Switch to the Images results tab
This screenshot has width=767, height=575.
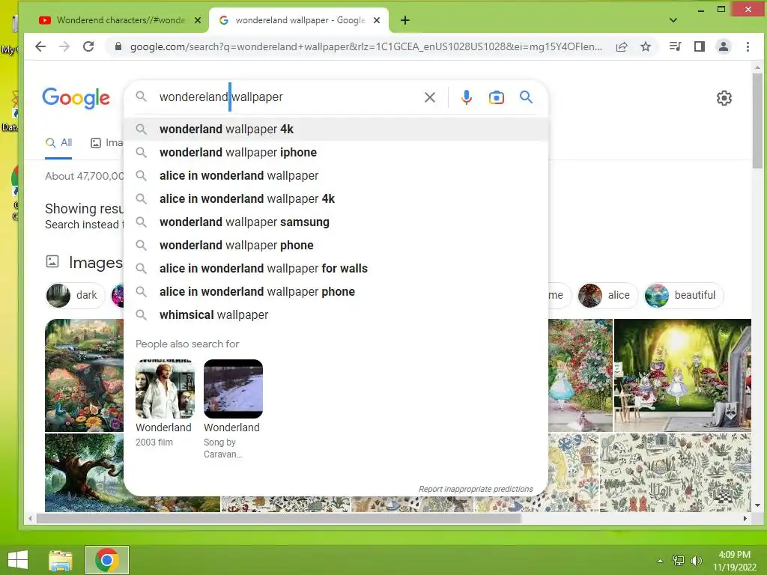coord(107,143)
